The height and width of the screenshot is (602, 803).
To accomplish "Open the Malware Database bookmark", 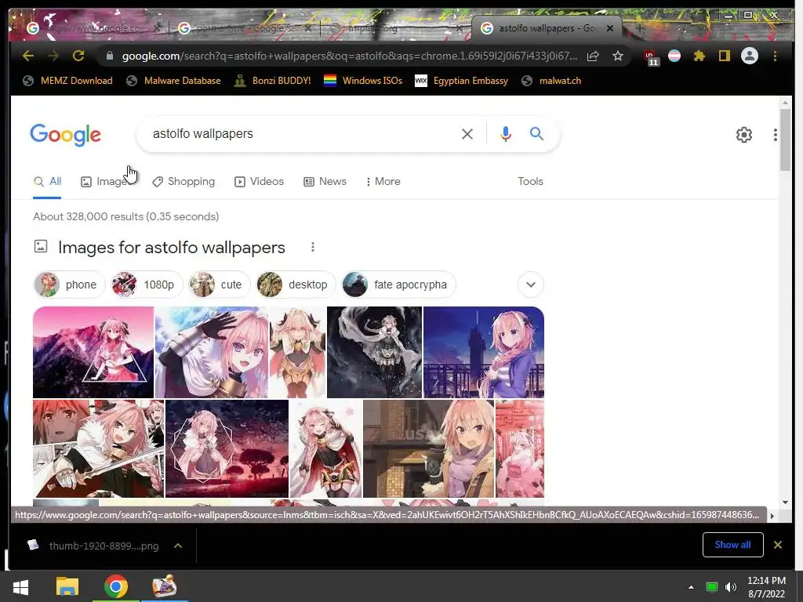I will click(174, 81).
